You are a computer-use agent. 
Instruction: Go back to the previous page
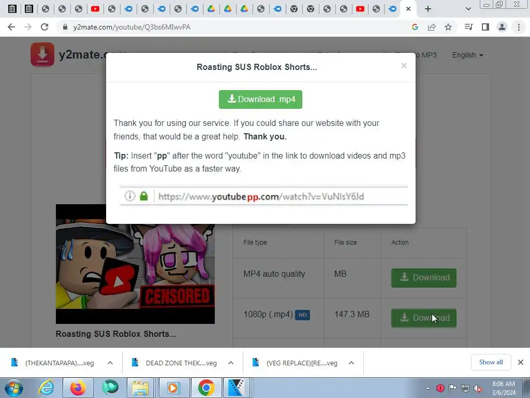11,27
